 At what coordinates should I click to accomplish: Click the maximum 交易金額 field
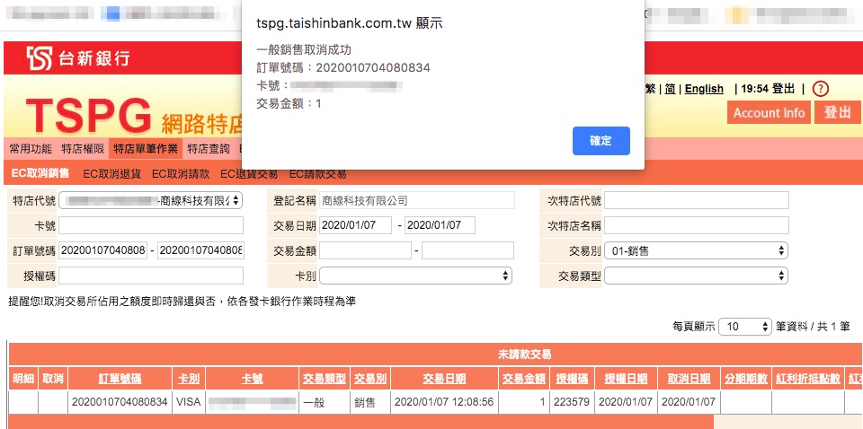tap(467, 250)
